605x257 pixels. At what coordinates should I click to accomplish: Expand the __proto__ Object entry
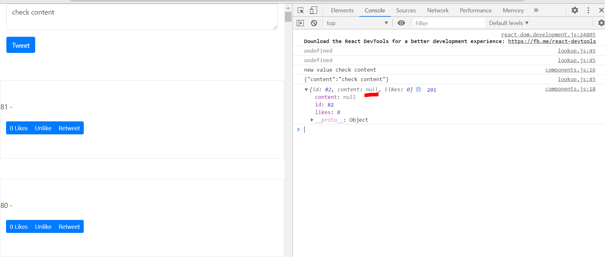click(x=312, y=120)
